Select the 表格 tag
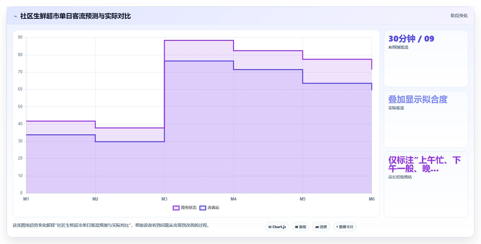The height and width of the screenshot is (244, 481). pos(300,227)
